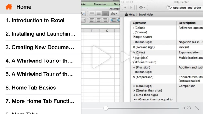
Task: Click the top vertical align icon
Action: point(92,14)
